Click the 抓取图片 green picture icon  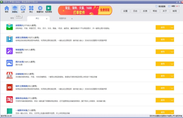tap(9, 27)
